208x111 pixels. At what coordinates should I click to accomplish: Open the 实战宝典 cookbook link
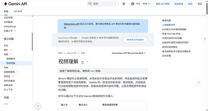click(179, 4)
